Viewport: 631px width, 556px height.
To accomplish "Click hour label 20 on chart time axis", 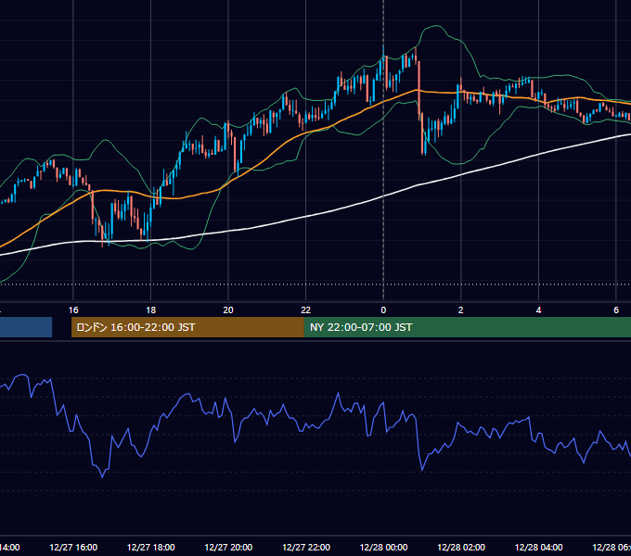I will click(x=228, y=310).
